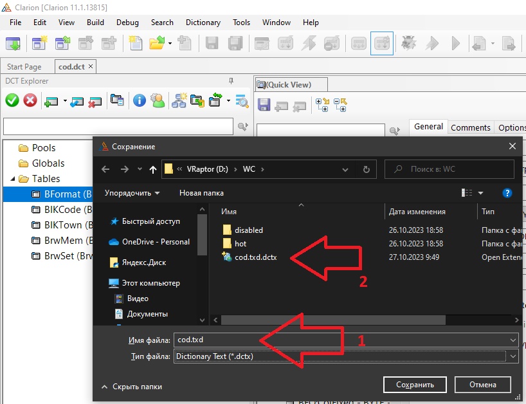This screenshot has height=404, width=526.
Task: Open the Dictionary menu
Action: [x=203, y=22]
